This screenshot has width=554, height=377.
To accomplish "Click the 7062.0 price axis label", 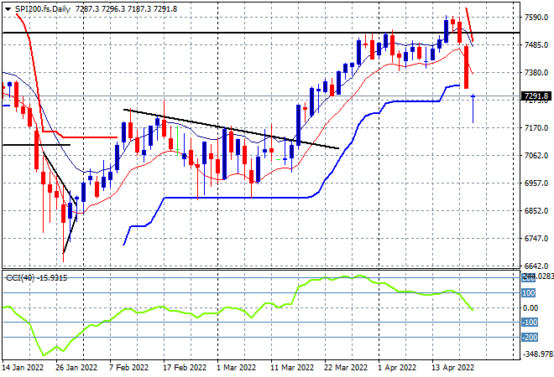I will 536,155.
